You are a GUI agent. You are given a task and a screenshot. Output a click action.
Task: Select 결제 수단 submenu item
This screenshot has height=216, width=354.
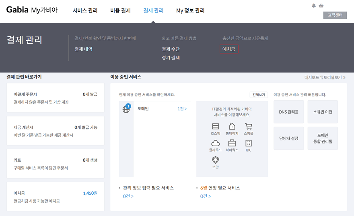tap(171, 49)
